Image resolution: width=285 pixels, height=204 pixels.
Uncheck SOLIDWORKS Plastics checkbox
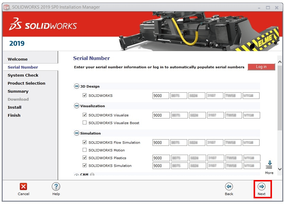pyautogui.click(x=84, y=158)
